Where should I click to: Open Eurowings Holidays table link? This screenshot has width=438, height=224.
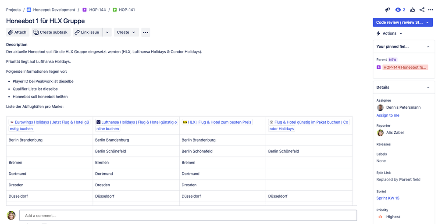point(50,125)
